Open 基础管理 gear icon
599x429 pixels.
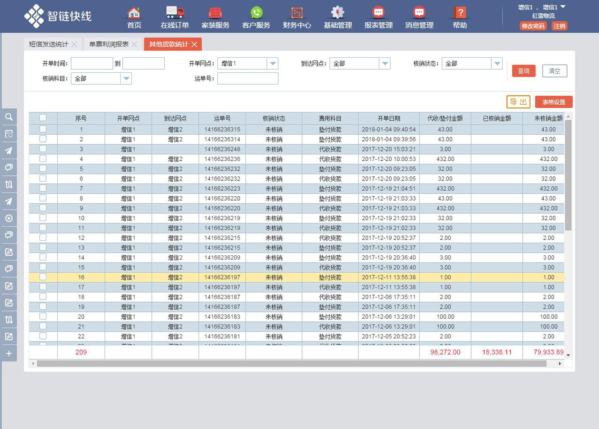[x=338, y=13]
